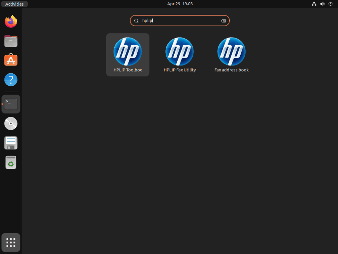The image size is (338, 254).
Task: Open the calendar via the date display
Action: [180, 4]
